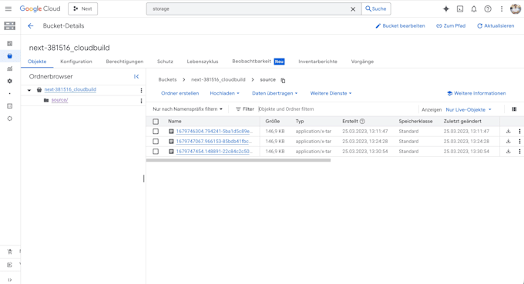Image resolution: width=524 pixels, height=284 pixels.
Task: Clear the search field with the X icon
Action: click(x=353, y=9)
